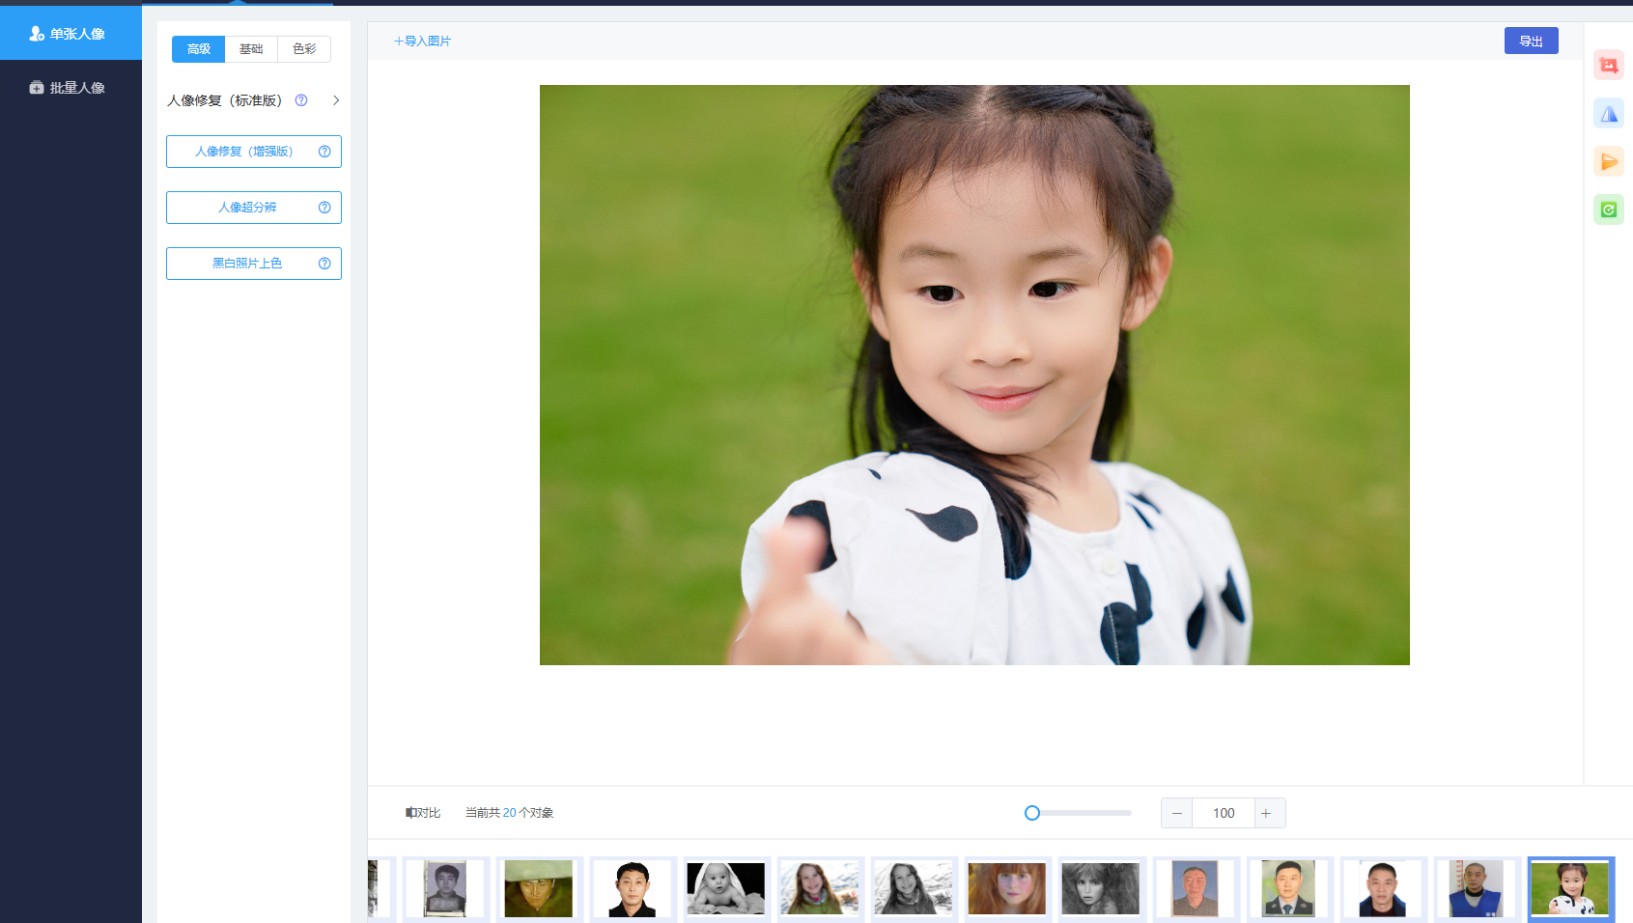Click the crop image icon
Screen dimensions: 1633x923
click(1608, 66)
